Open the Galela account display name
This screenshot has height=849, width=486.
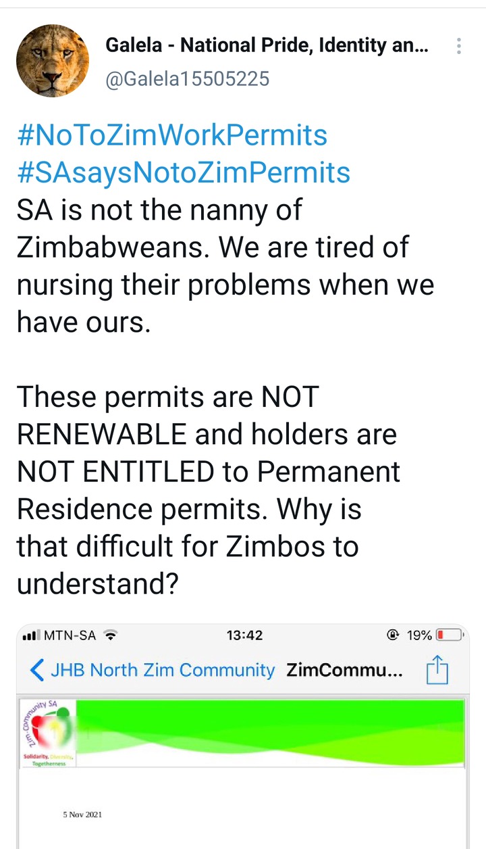point(267,46)
